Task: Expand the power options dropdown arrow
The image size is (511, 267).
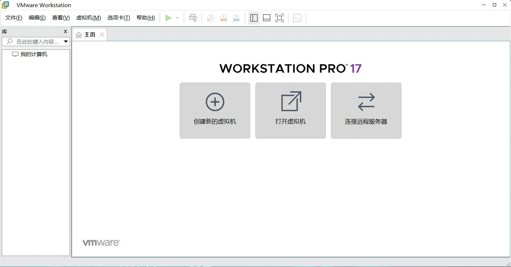Action: pos(177,18)
